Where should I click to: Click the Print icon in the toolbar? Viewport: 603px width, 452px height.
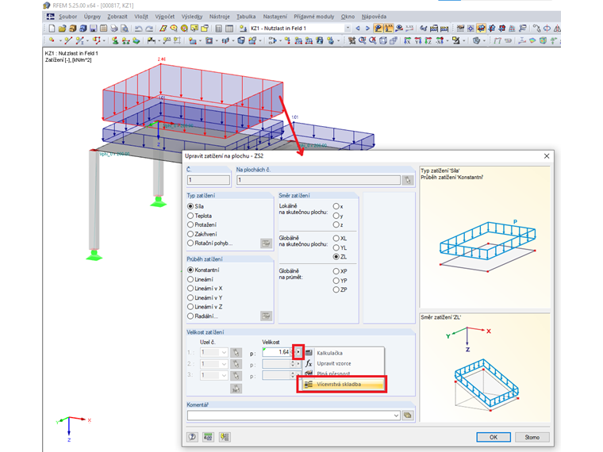point(114,28)
